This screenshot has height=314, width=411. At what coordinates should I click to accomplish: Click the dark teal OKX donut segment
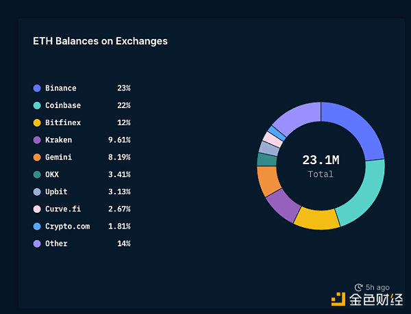(x=267, y=159)
